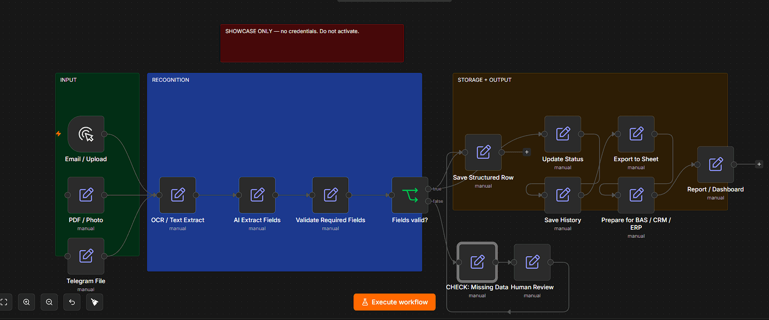Select the SHOWCASE ONLY red sticky note
Screen dimensions: 769x320
(312, 43)
